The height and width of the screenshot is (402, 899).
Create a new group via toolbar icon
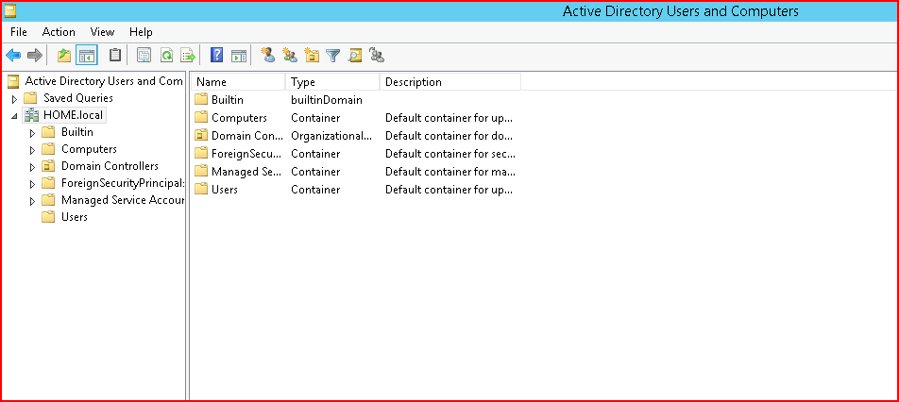click(290, 56)
